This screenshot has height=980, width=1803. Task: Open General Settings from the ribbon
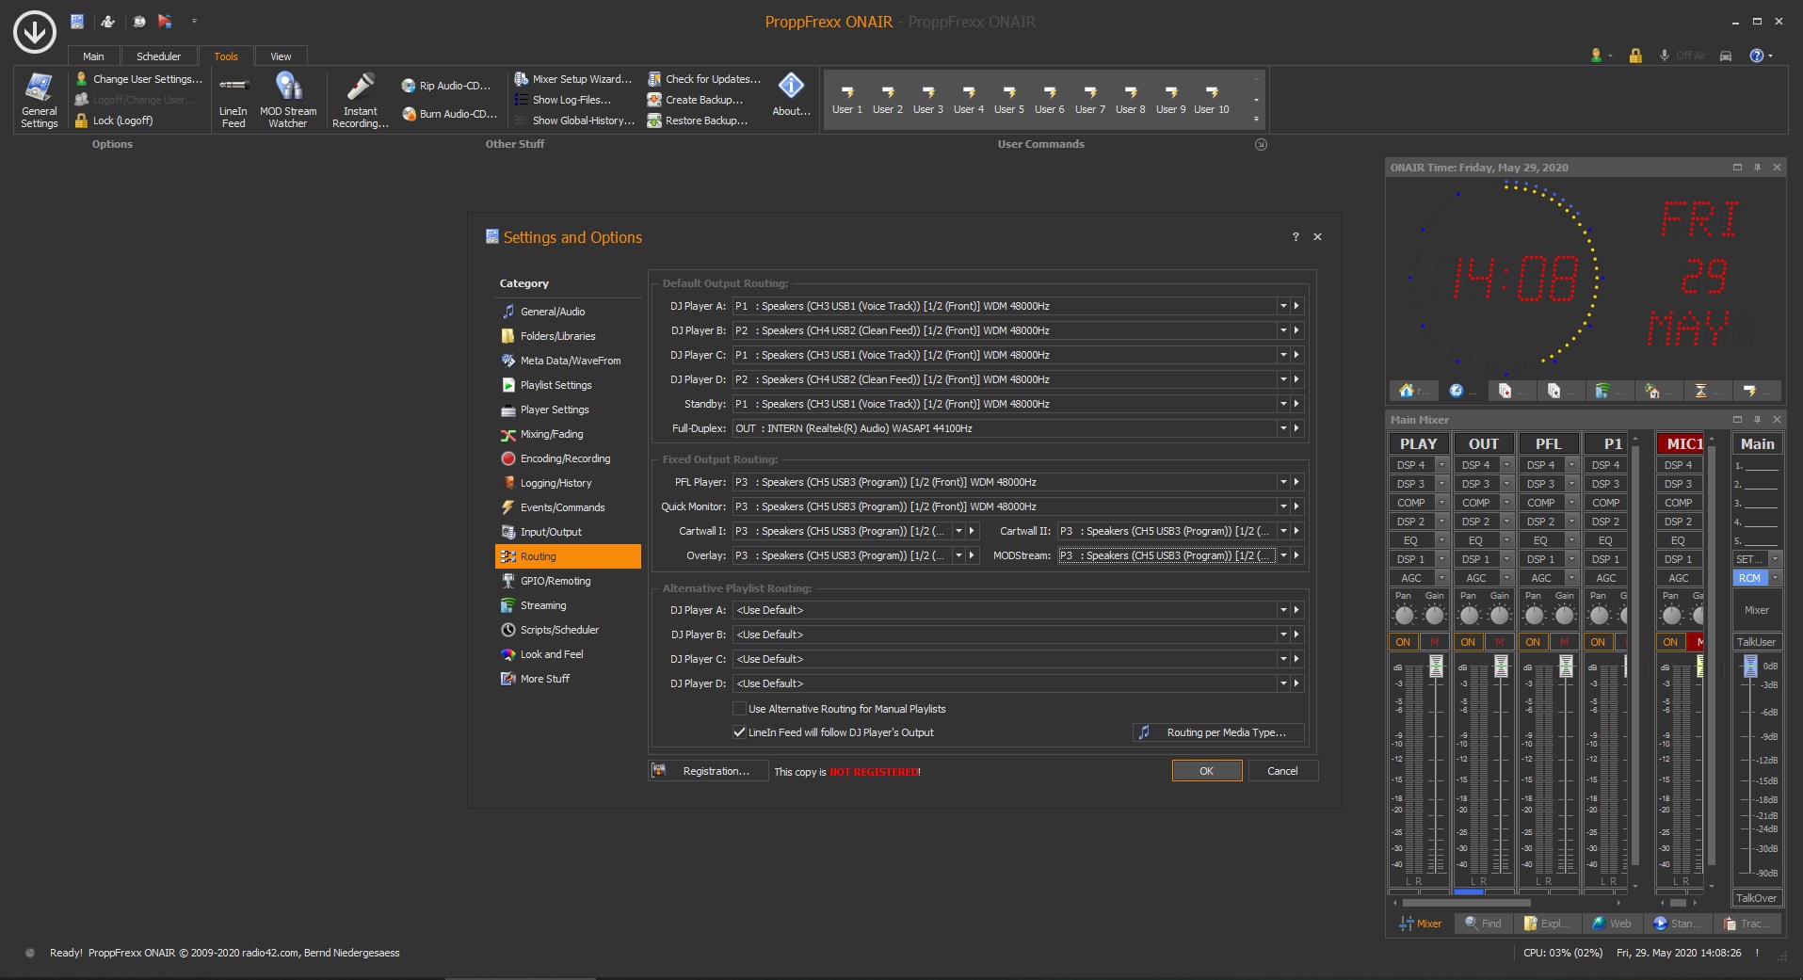coord(39,100)
